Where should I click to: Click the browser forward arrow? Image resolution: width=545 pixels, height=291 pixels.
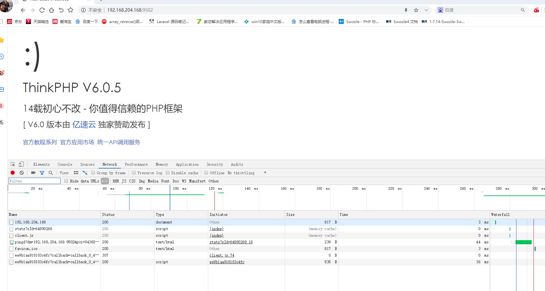[32, 10]
